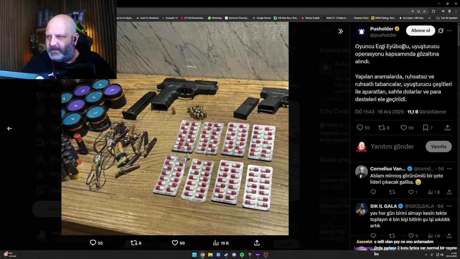This screenshot has height=259, width=460.
Task: Open the 11,1 B Görüntüleme view count
Action: pos(427,112)
